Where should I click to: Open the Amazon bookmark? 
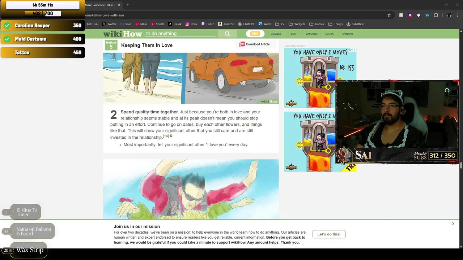coord(226,24)
